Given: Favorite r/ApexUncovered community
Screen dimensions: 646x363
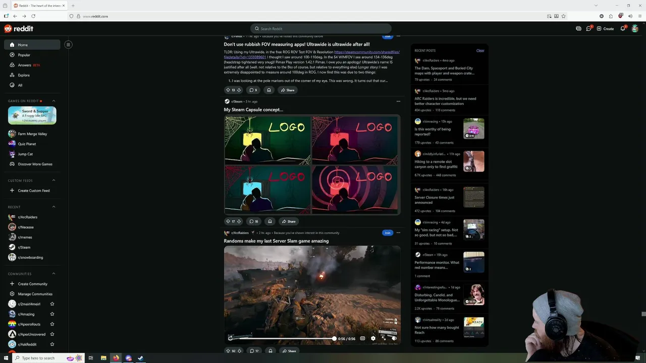Looking at the screenshot, I should 52,334.
